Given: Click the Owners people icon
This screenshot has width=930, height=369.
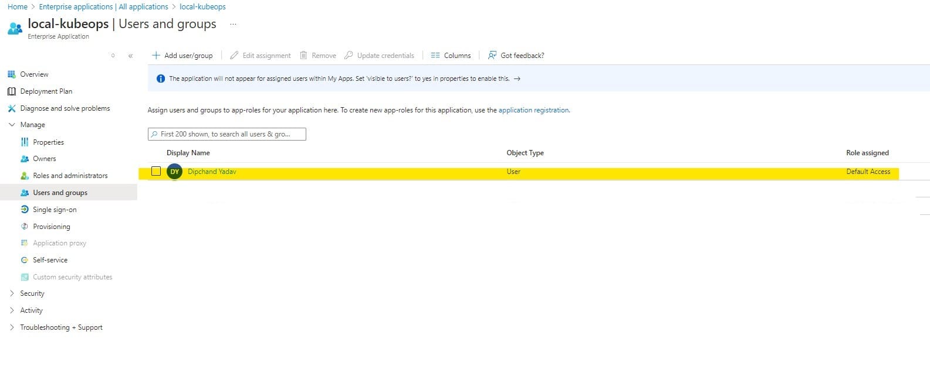Looking at the screenshot, I should pyautogui.click(x=24, y=159).
